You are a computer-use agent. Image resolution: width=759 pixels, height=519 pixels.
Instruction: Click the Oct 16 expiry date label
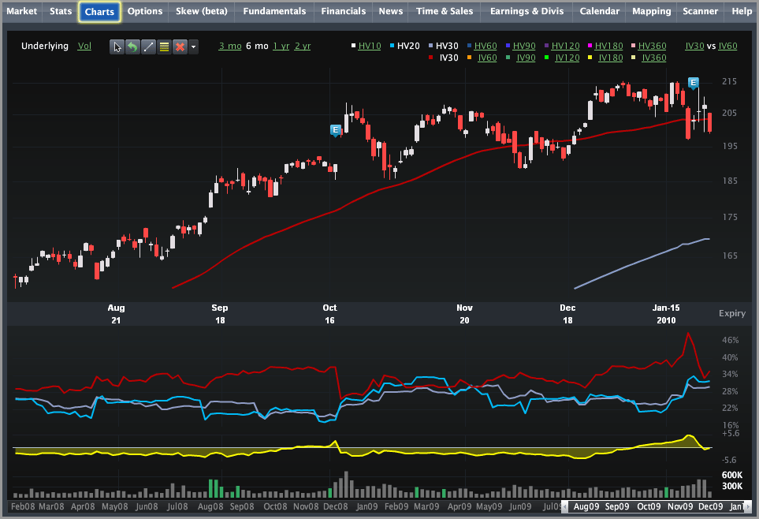coord(329,314)
